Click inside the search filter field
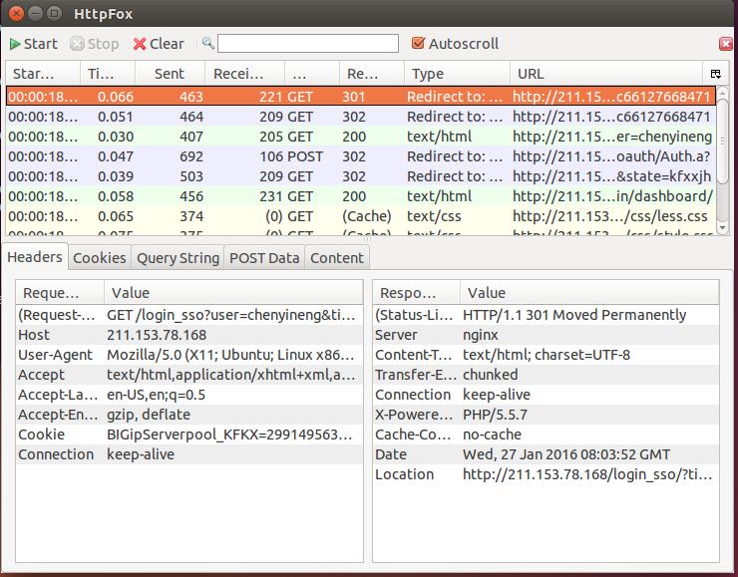This screenshot has width=738, height=577. click(307, 44)
